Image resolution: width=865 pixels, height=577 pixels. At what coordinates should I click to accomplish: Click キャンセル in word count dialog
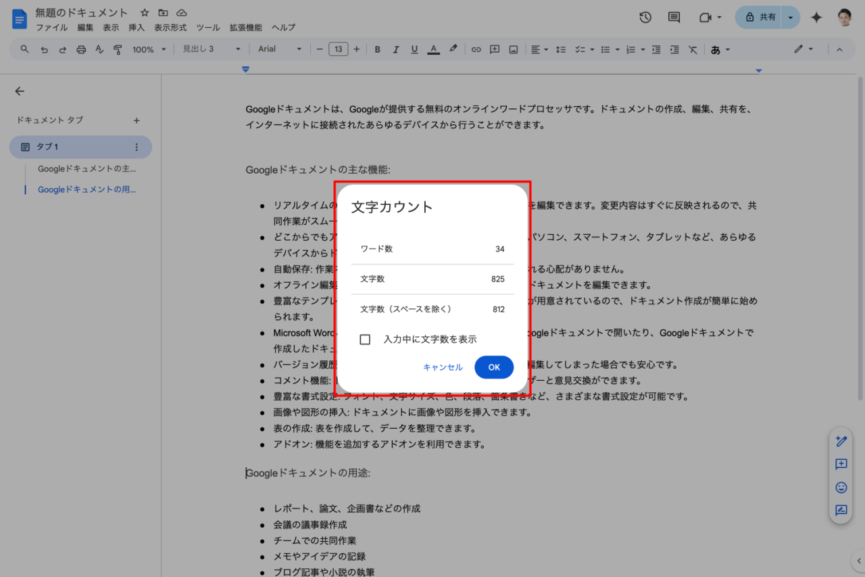pyautogui.click(x=443, y=367)
